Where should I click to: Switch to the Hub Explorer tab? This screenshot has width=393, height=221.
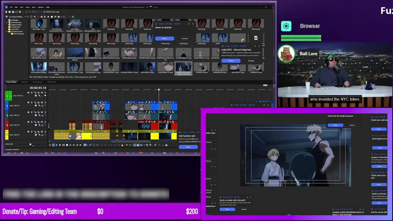pyautogui.click(x=37, y=82)
